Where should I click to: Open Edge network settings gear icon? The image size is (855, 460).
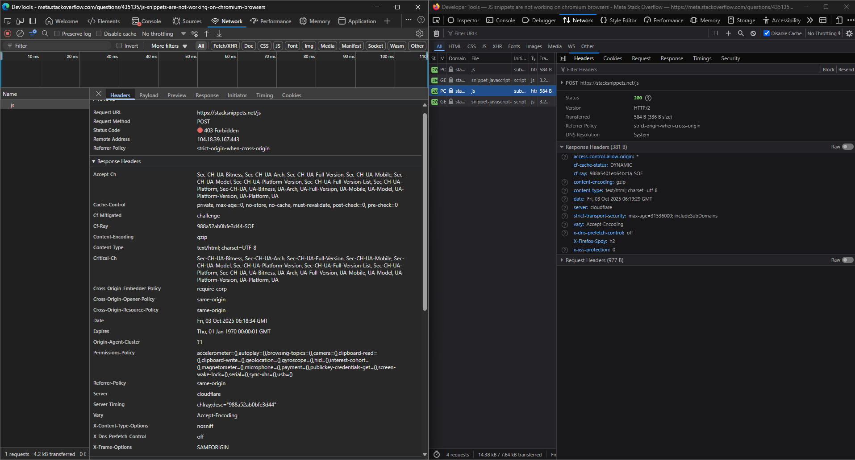419,33
